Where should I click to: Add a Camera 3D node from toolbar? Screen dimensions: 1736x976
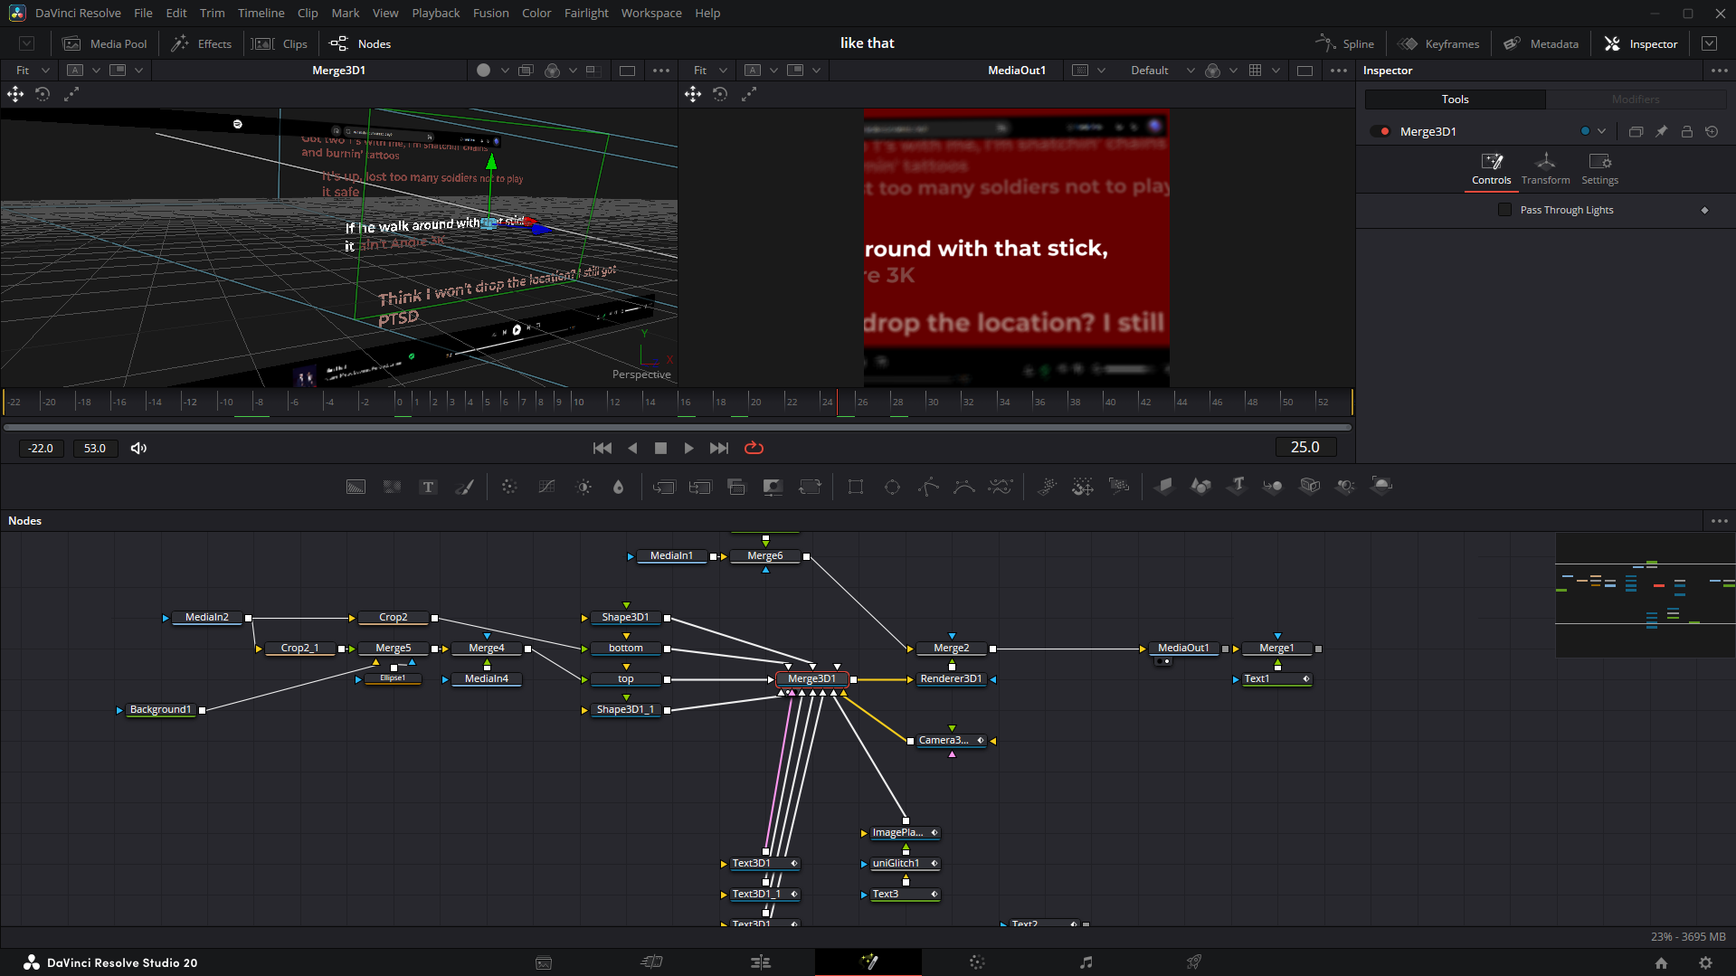click(1309, 487)
